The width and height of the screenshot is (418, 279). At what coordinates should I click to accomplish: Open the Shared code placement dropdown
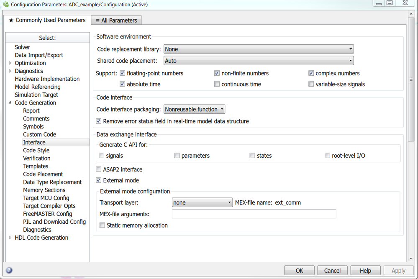coord(259,61)
